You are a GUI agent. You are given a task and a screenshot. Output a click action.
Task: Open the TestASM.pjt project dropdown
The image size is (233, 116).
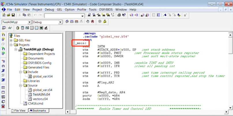(x=30, y=22)
